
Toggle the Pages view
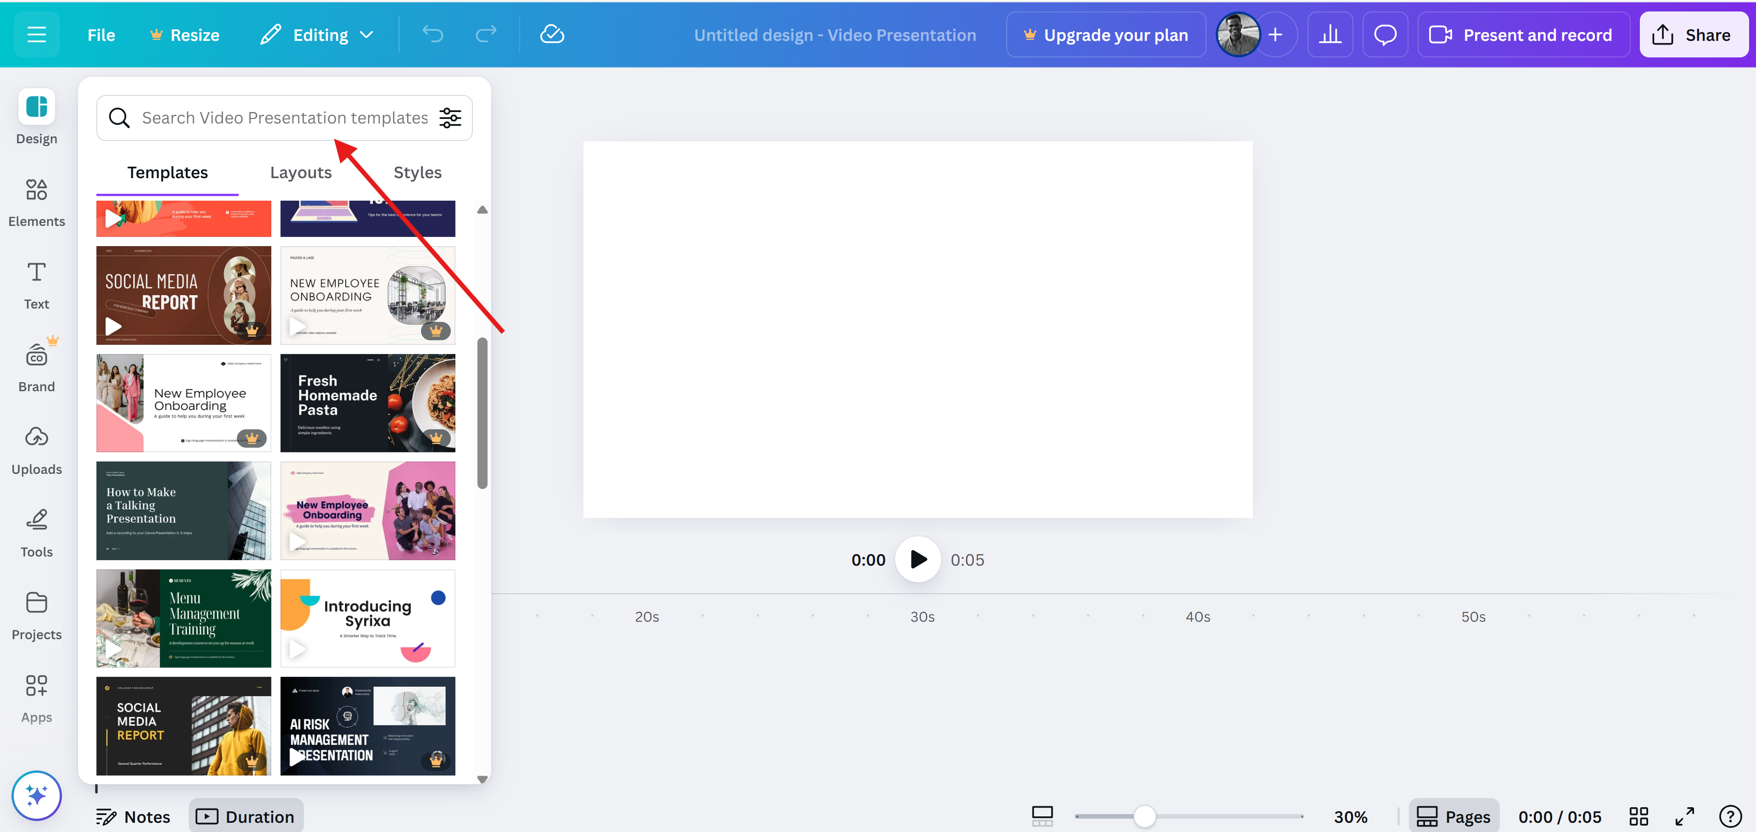click(1454, 815)
